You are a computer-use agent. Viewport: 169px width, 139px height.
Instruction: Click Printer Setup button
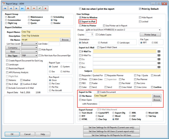point(150,35)
